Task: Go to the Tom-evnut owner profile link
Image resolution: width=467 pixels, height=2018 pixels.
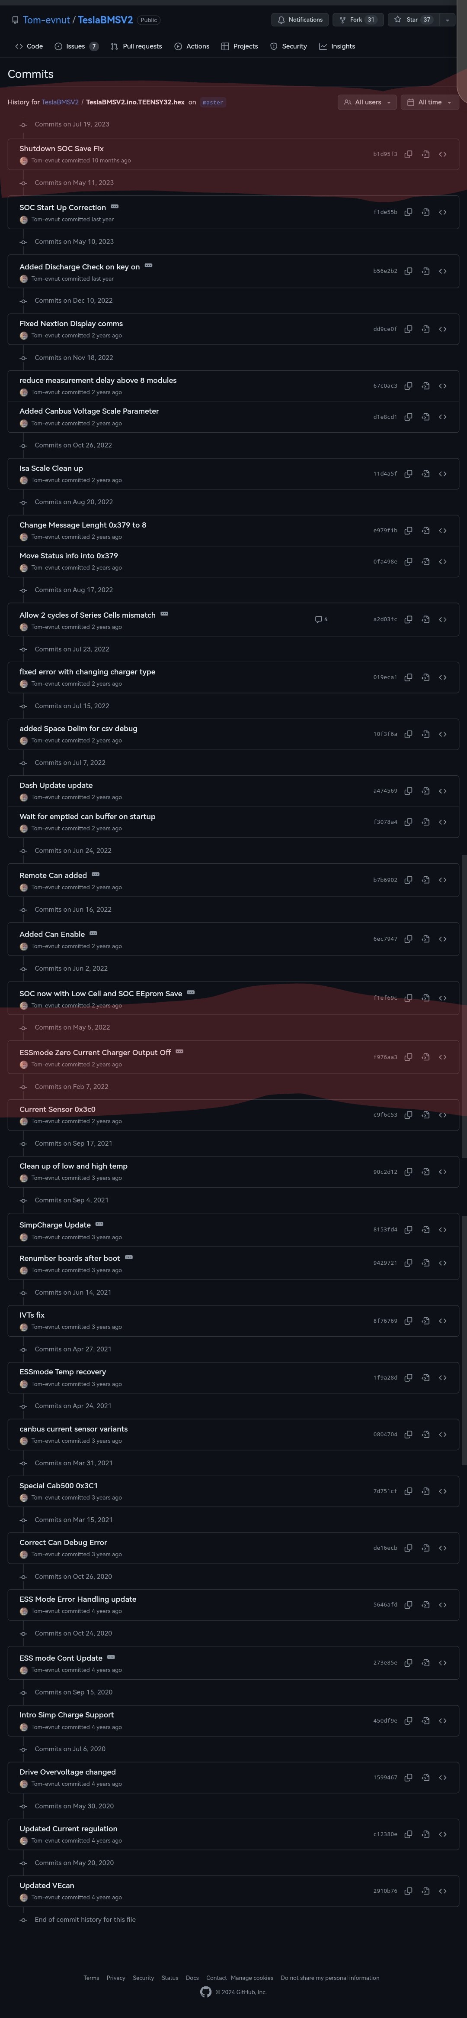Action: pos(46,20)
